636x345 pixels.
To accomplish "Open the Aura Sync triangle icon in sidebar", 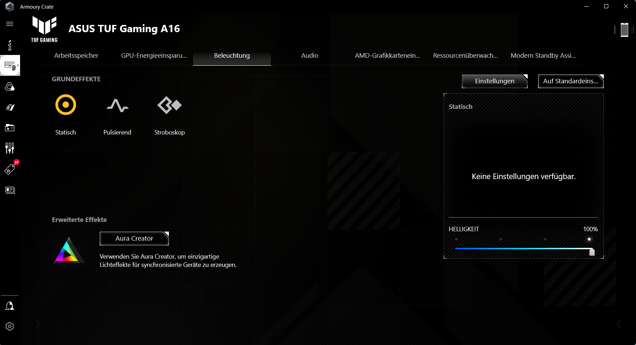I will [x=10, y=86].
